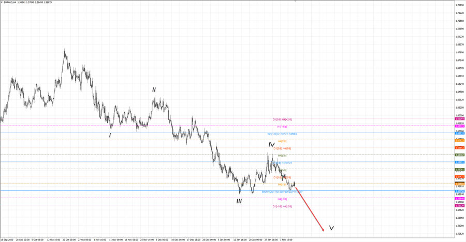Screen dimensions: 466x242
Task: Click the MN1PIVOT W1SUP D1SUP H4SUP label
Action: pos(282,192)
